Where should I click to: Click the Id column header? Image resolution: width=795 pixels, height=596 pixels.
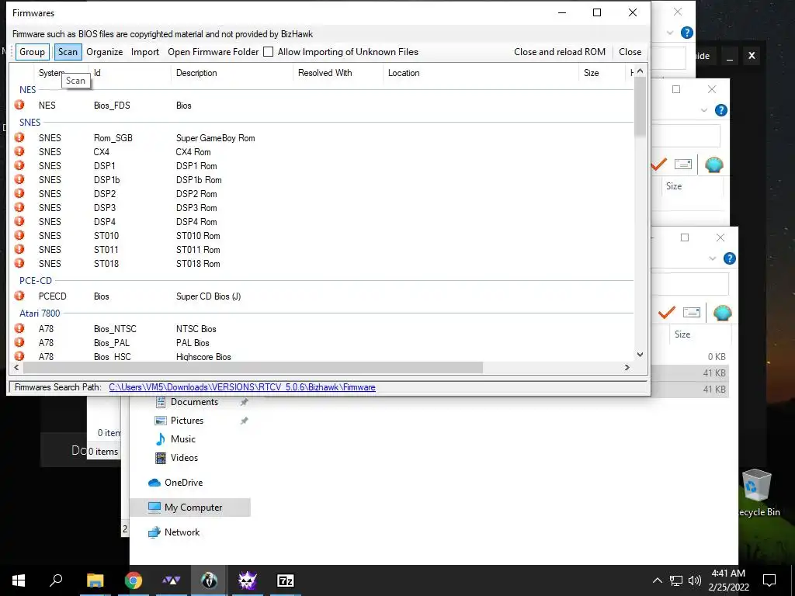pyautogui.click(x=97, y=72)
